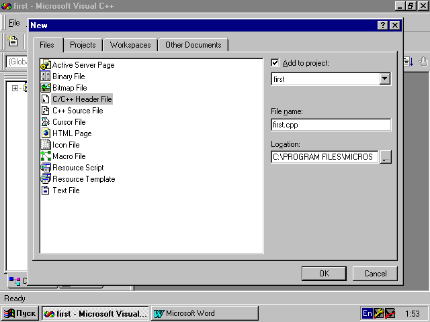The width and height of the screenshot is (430, 322).
Task: Dismiss dialog with Cancel button
Action: click(x=375, y=273)
